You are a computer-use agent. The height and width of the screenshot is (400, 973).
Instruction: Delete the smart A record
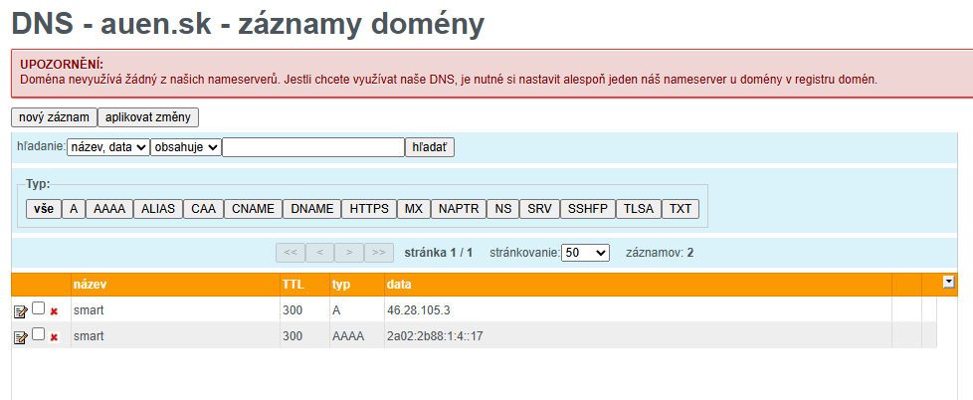(54, 311)
